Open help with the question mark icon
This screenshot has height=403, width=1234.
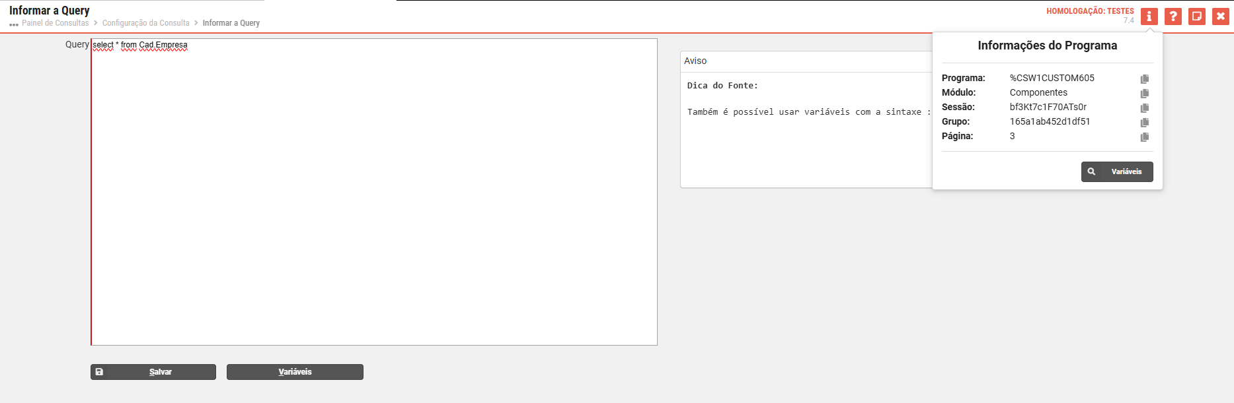pos(1173,16)
